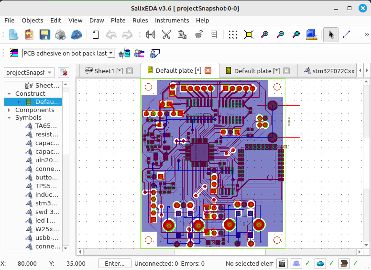
Task: Open the Objects menu
Action: coord(33,21)
